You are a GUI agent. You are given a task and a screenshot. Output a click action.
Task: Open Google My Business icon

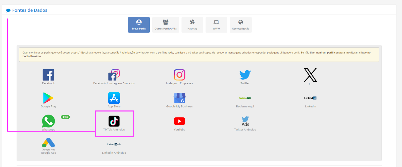(x=179, y=98)
